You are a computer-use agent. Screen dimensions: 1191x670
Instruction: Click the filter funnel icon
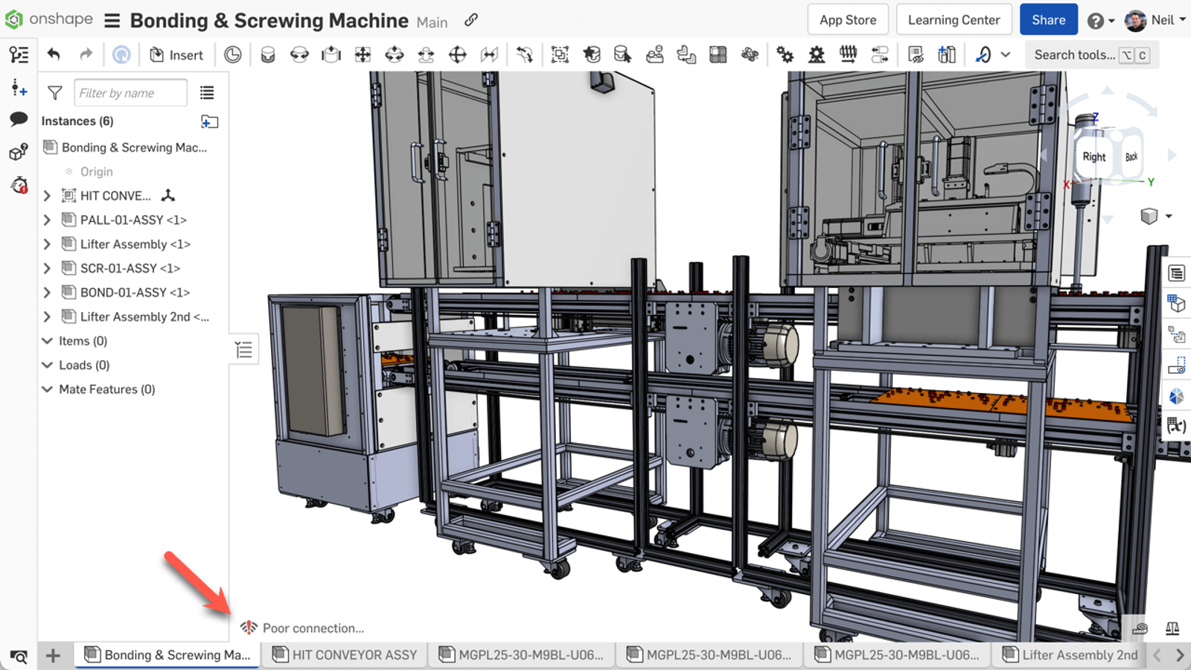[x=54, y=92]
